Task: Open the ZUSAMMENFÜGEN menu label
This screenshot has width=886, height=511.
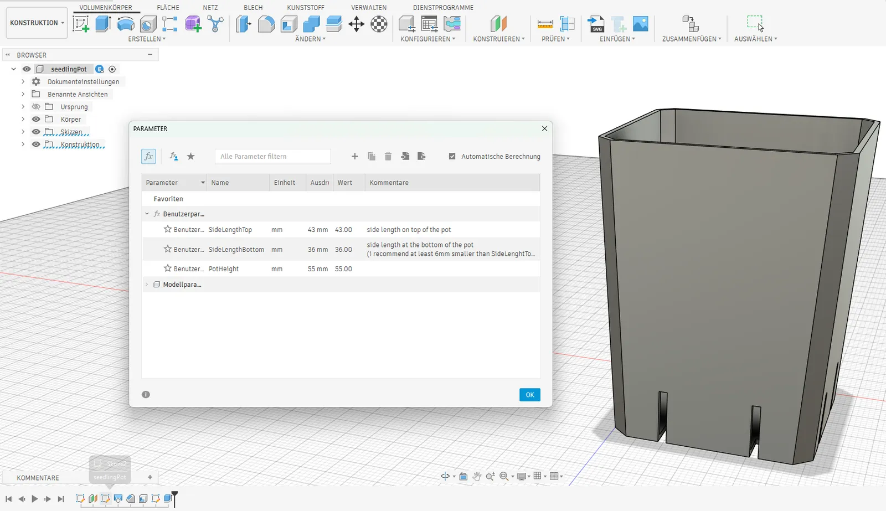Action: tap(692, 39)
